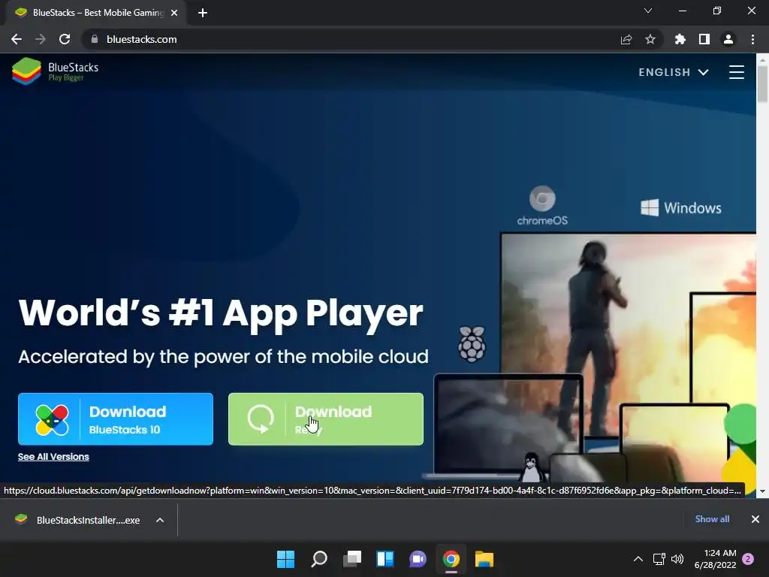Expand options arrow for BlueStacksInstaller download
769x577 pixels.
coord(160,520)
